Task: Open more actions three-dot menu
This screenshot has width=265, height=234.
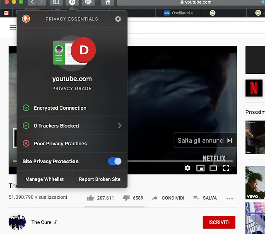Action: click(x=230, y=198)
